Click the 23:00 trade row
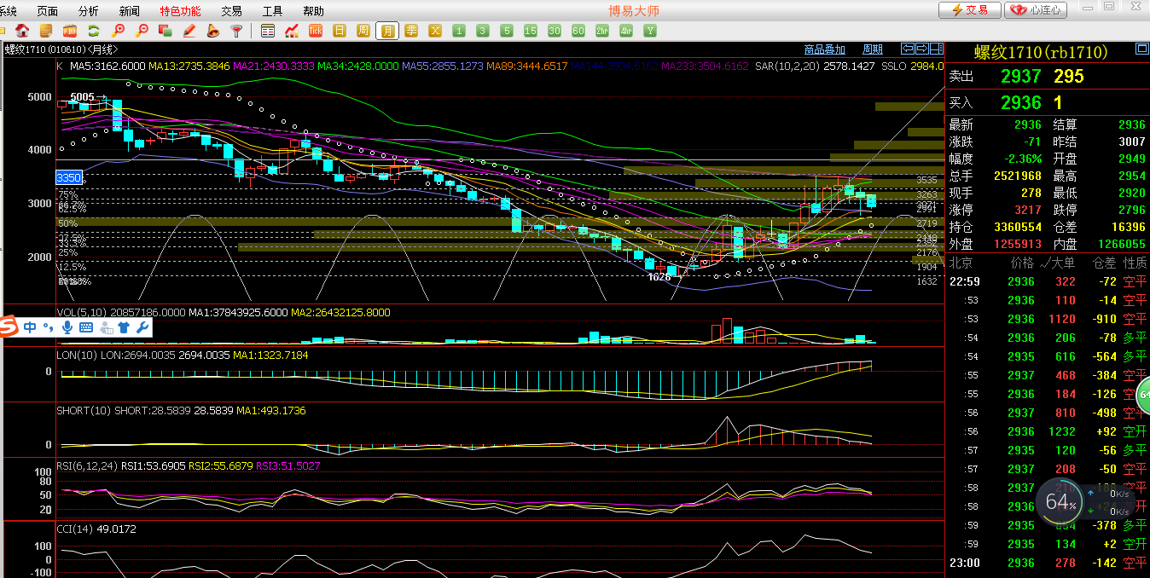The image size is (1150, 578). (1048, 563)
